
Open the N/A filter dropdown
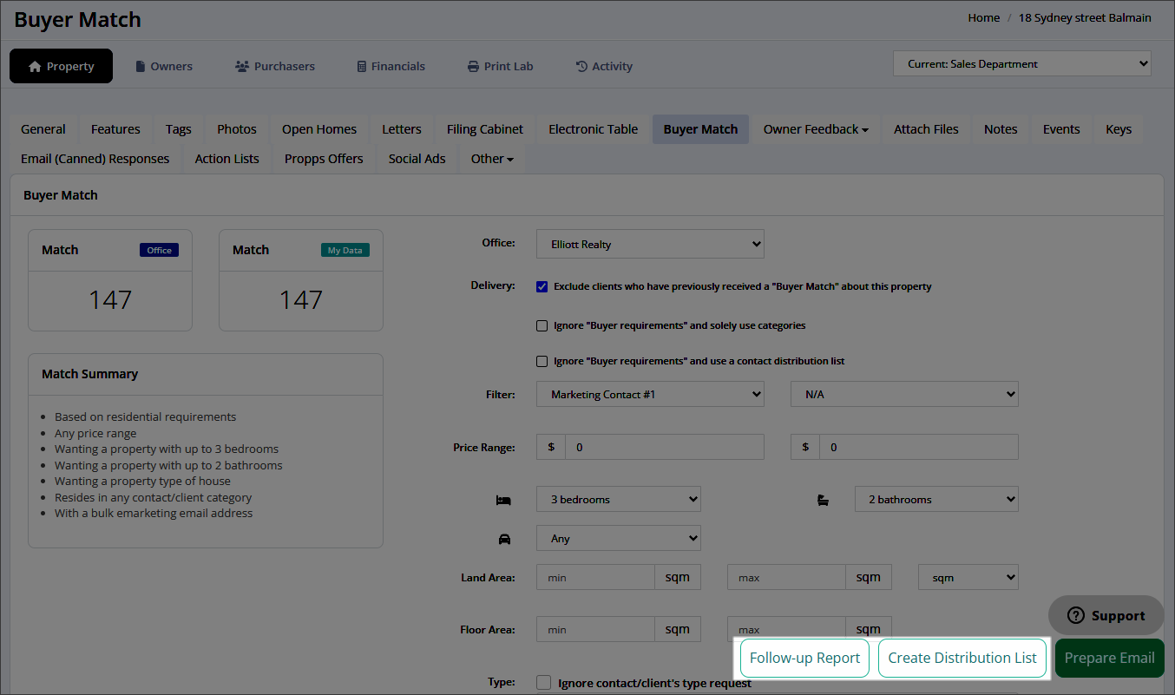pos(904,394)
